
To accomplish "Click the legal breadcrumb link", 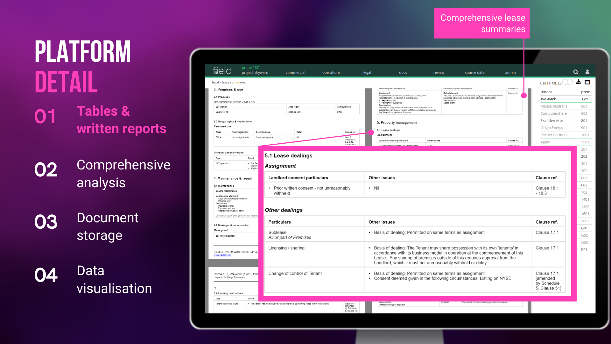I will pyautogui.click(x=215, y=82).
